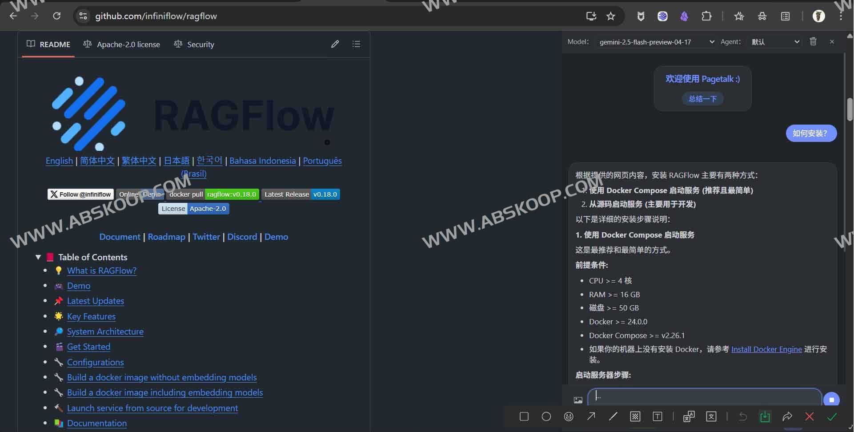Image resolution: width=854 pixels, height=432 pixels.
Task: Select the text annotation tool
Action: click(657, 416)
